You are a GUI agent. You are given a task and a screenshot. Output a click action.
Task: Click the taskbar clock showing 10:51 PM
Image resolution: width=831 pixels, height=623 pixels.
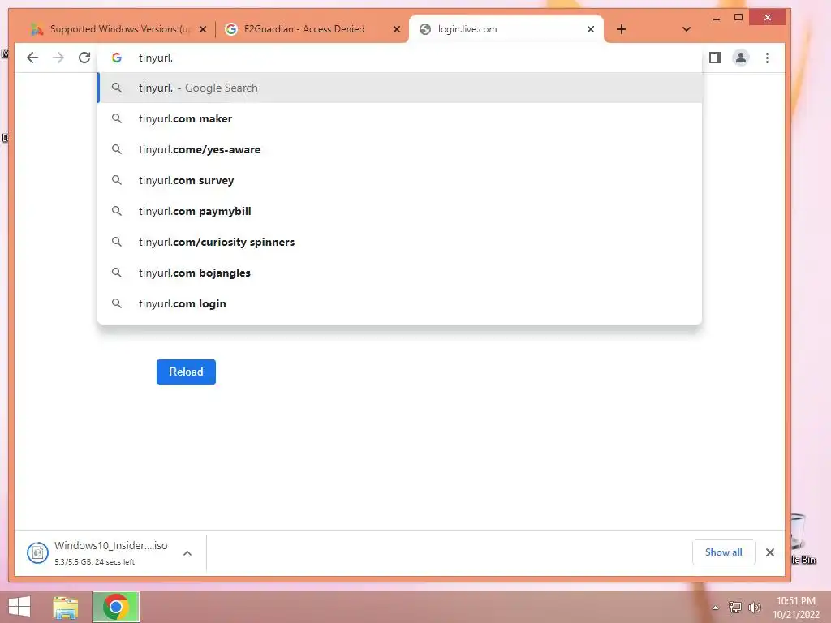[x=796, y=608]
